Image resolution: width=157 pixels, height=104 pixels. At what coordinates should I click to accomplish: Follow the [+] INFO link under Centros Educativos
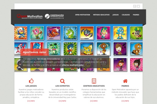(94, 101)
